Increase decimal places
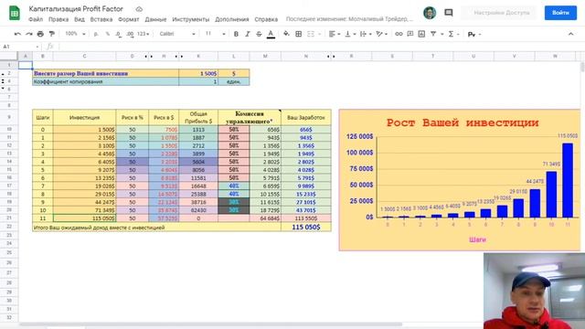This screenshot has width=585, height=329. (130, 34)
